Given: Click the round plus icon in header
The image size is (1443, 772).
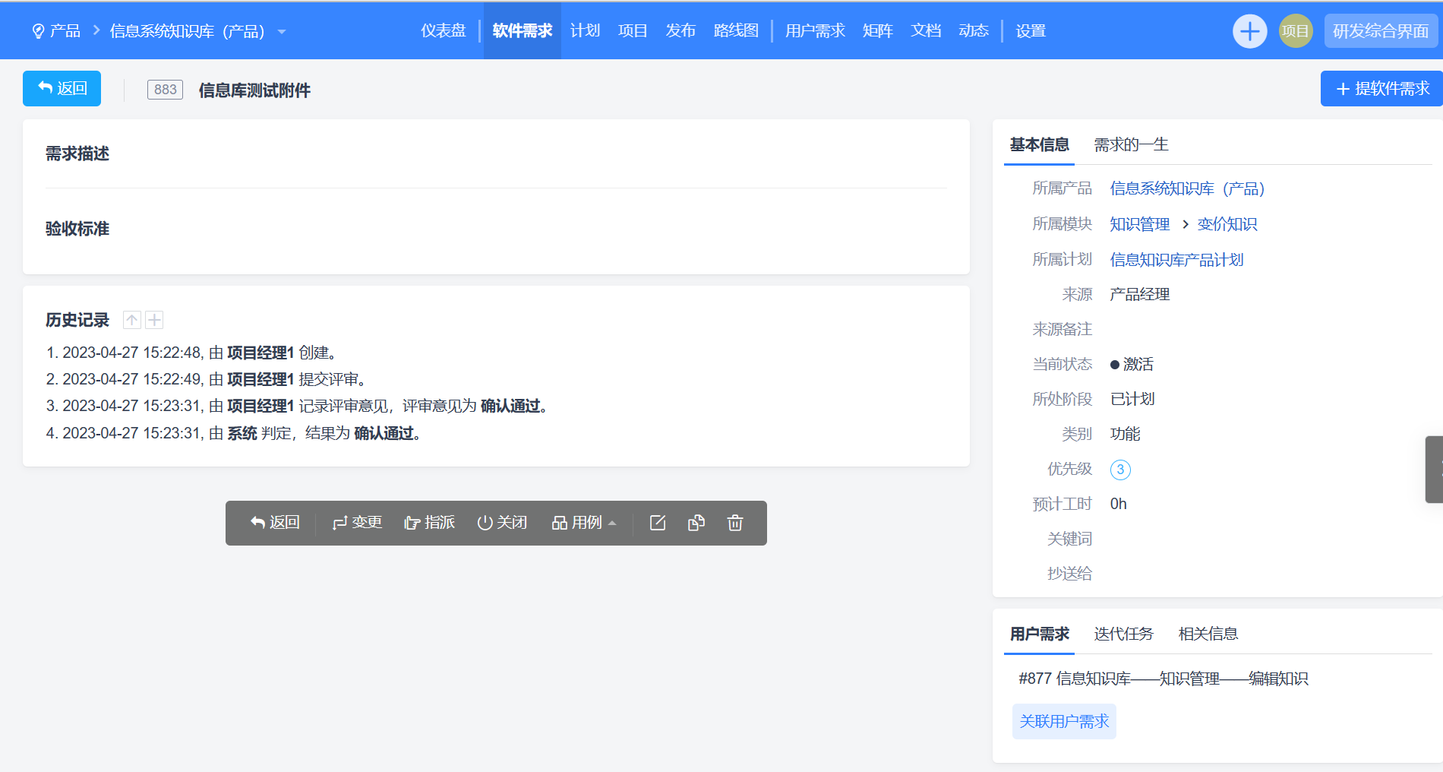Looking at the screenshot, I should [x=1249, y=31].
